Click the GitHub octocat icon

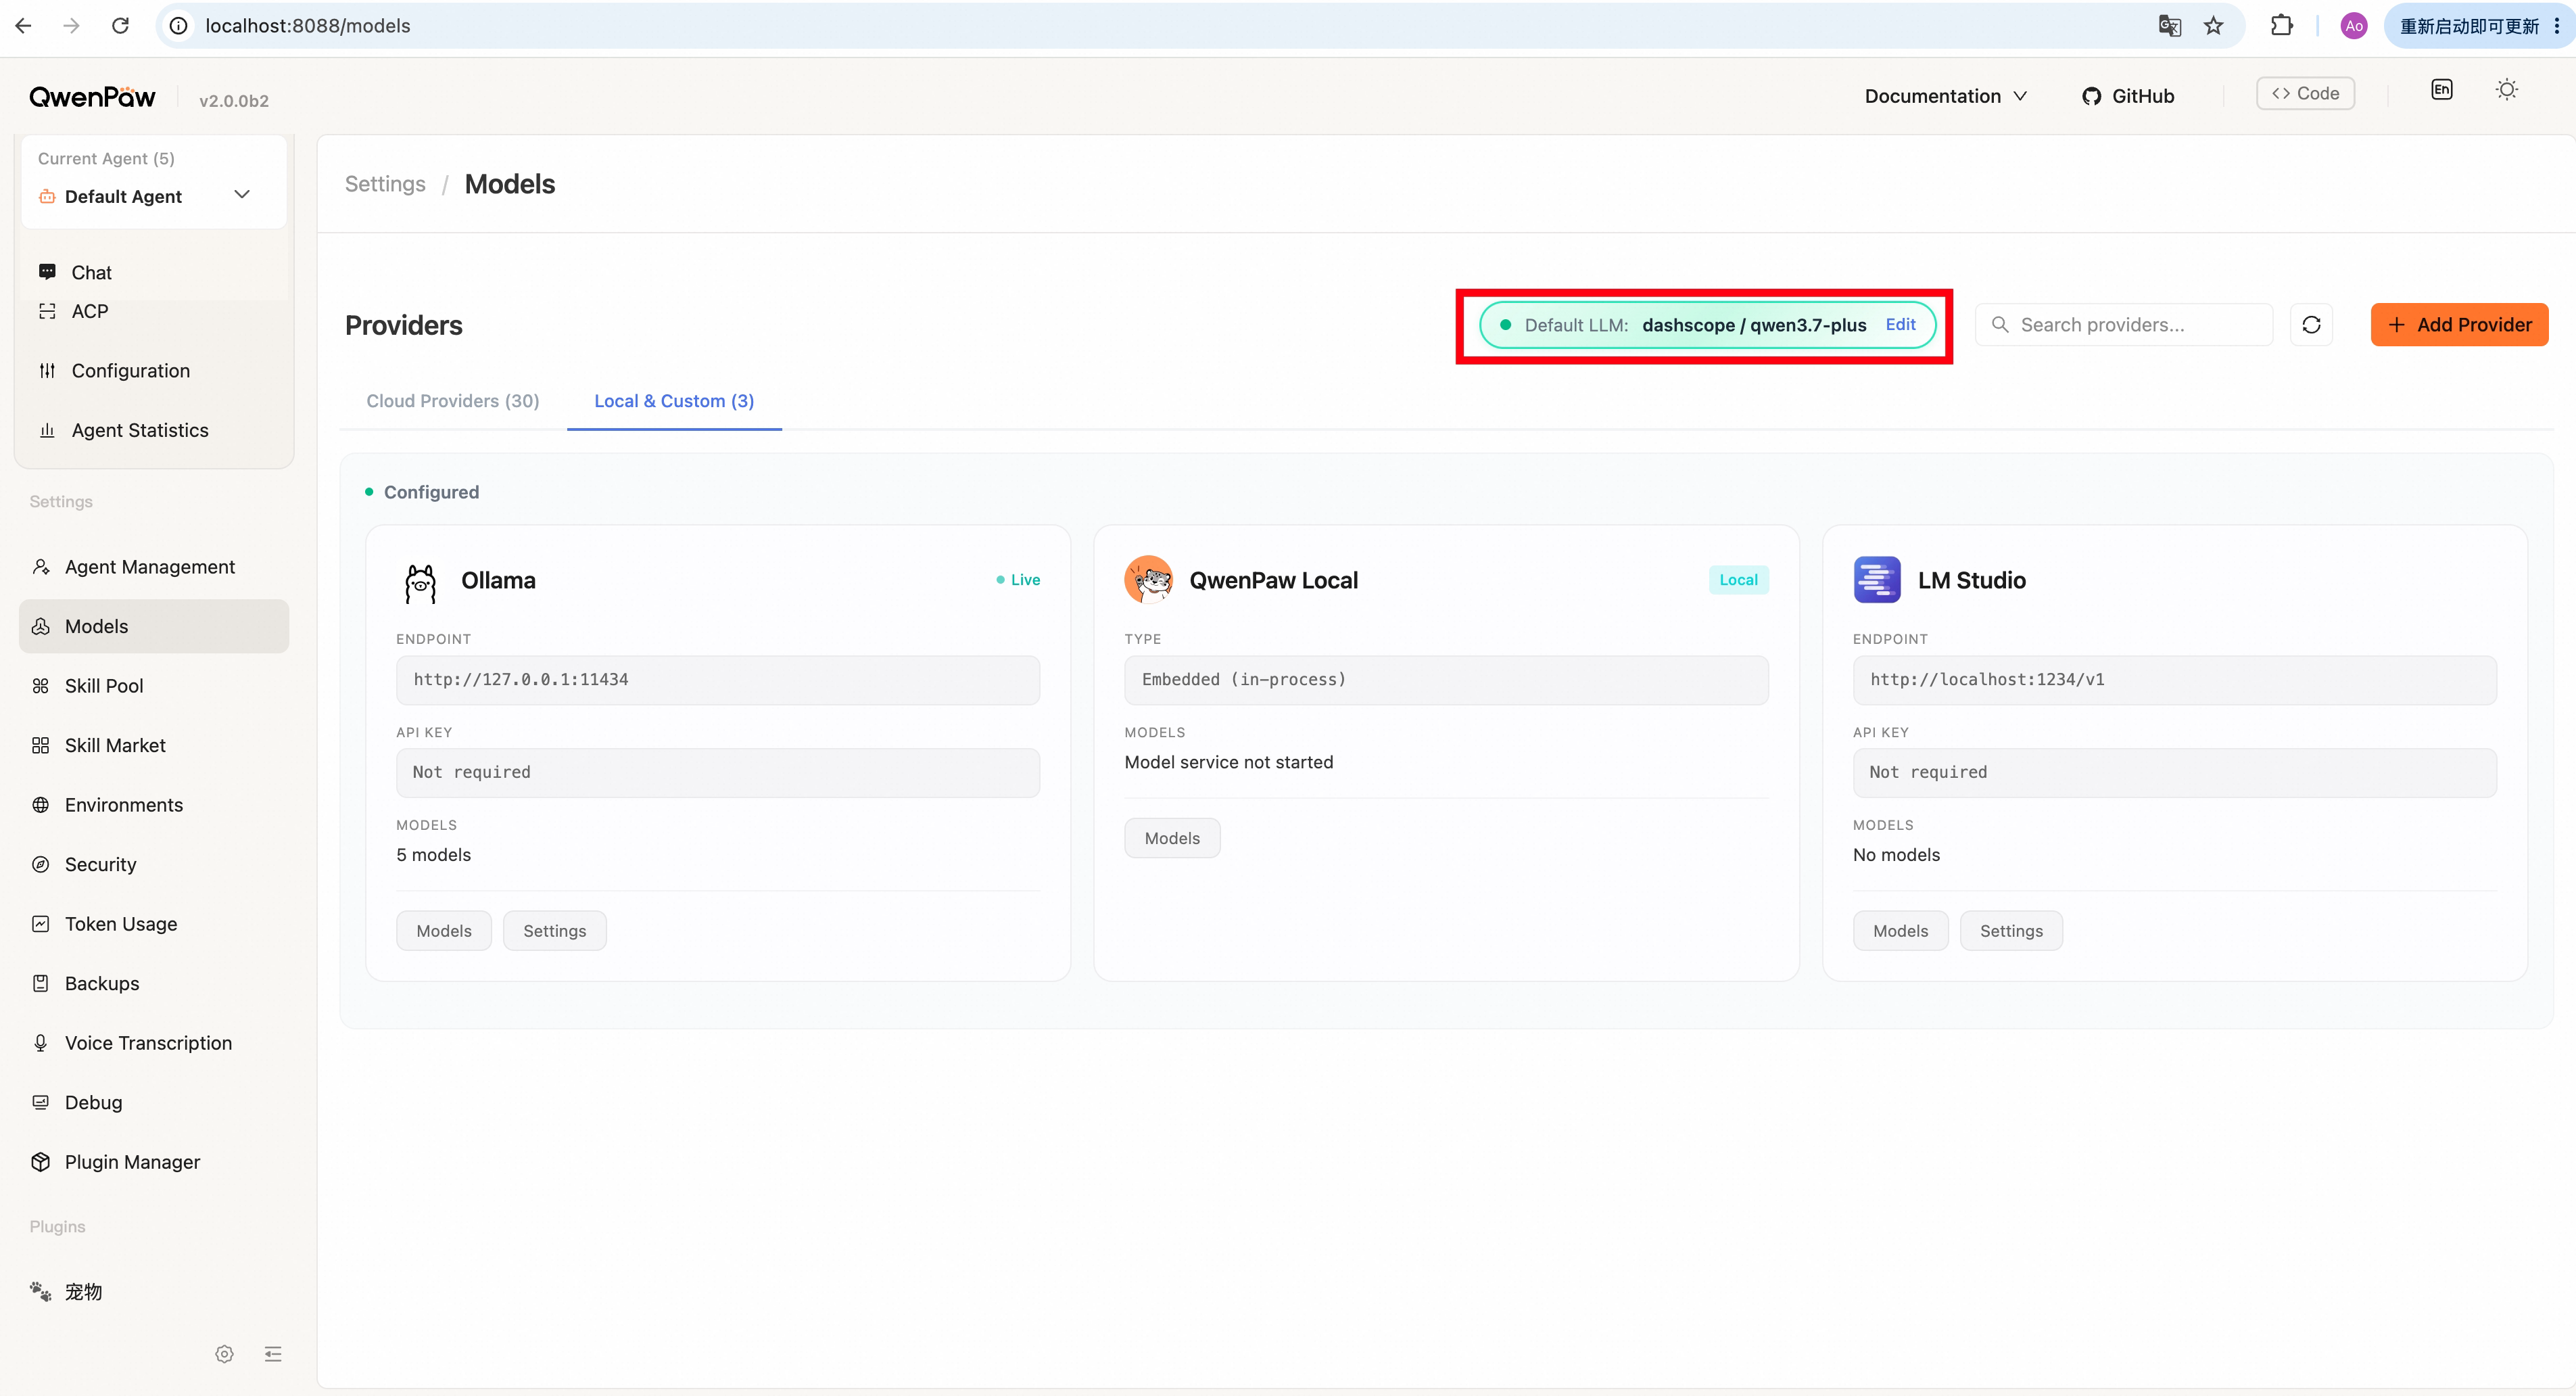click(x=2091, y=96)
